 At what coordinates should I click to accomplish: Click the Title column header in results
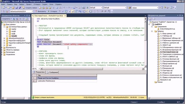[67, 75]
